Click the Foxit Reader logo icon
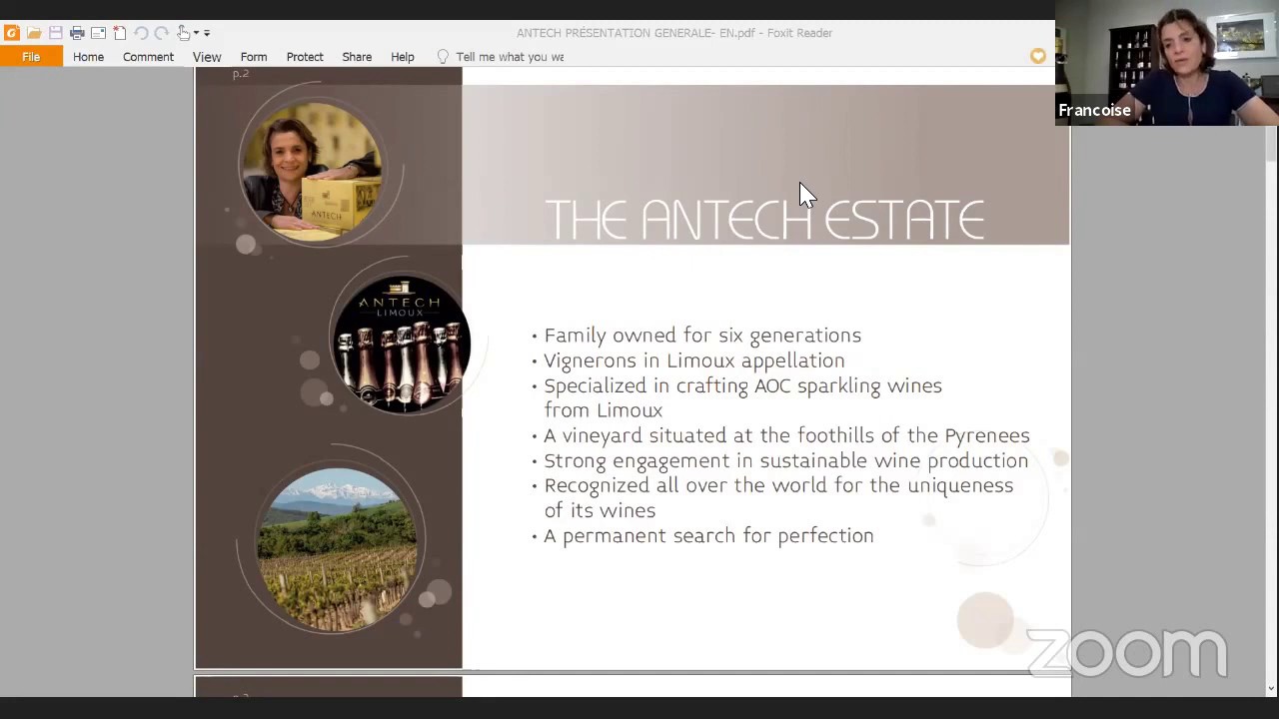This screenshot has width=1279, height=719. 12,33
